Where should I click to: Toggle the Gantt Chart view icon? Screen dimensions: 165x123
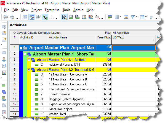click(32, 17)
